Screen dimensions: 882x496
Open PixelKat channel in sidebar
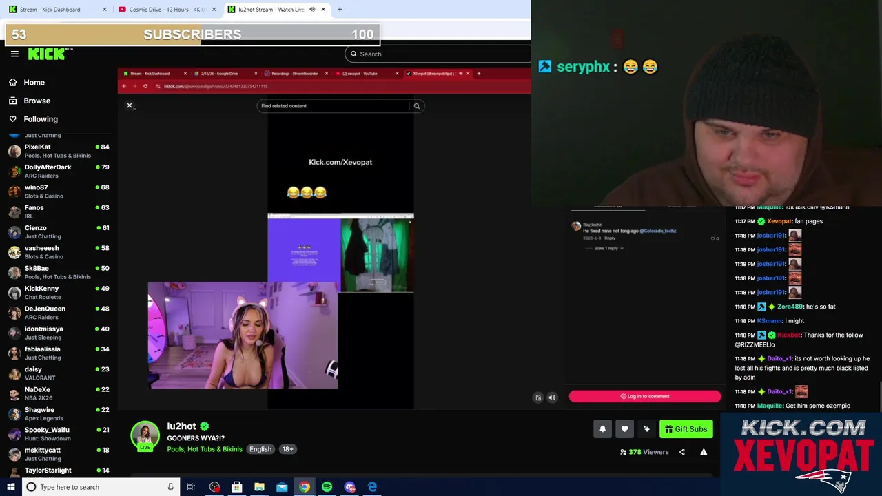(x=59, y=151)
